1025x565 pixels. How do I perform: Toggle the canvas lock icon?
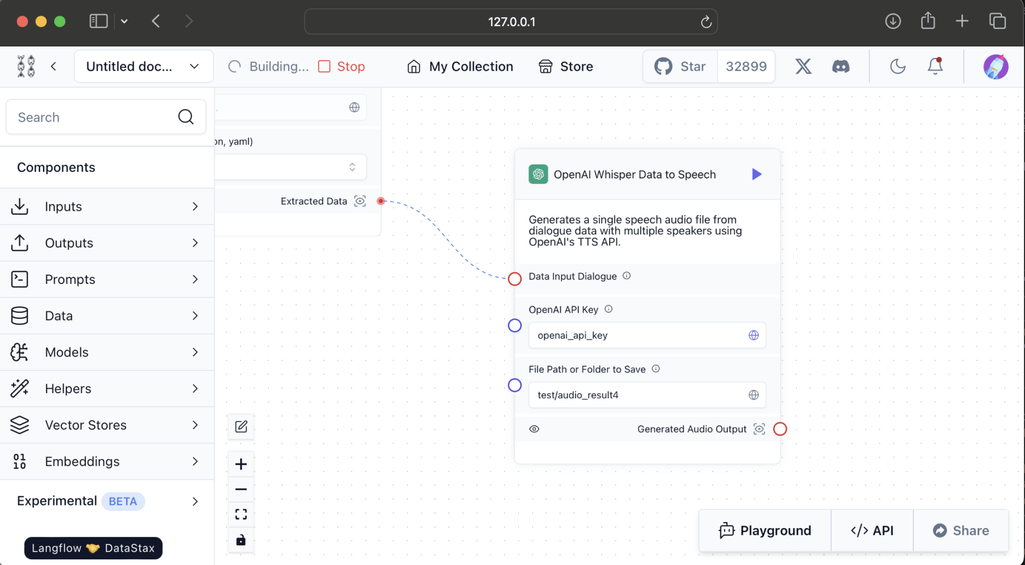[241, 540]
